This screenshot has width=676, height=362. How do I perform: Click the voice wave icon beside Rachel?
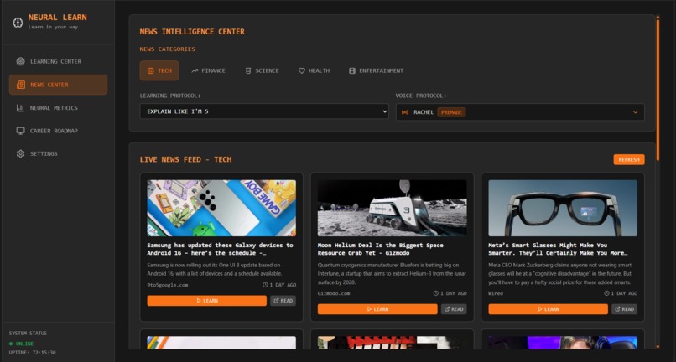point(405,112)
